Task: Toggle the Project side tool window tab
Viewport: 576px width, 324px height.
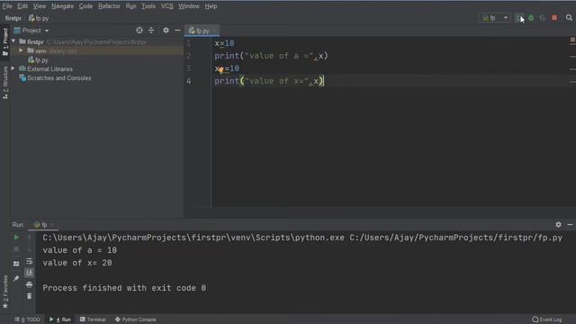Action: coord(5,41)
